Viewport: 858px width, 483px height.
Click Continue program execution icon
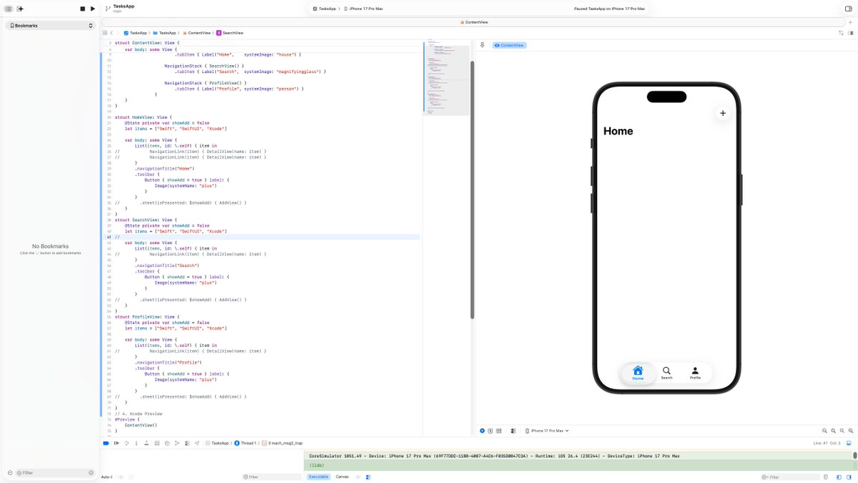coord(116,443)
